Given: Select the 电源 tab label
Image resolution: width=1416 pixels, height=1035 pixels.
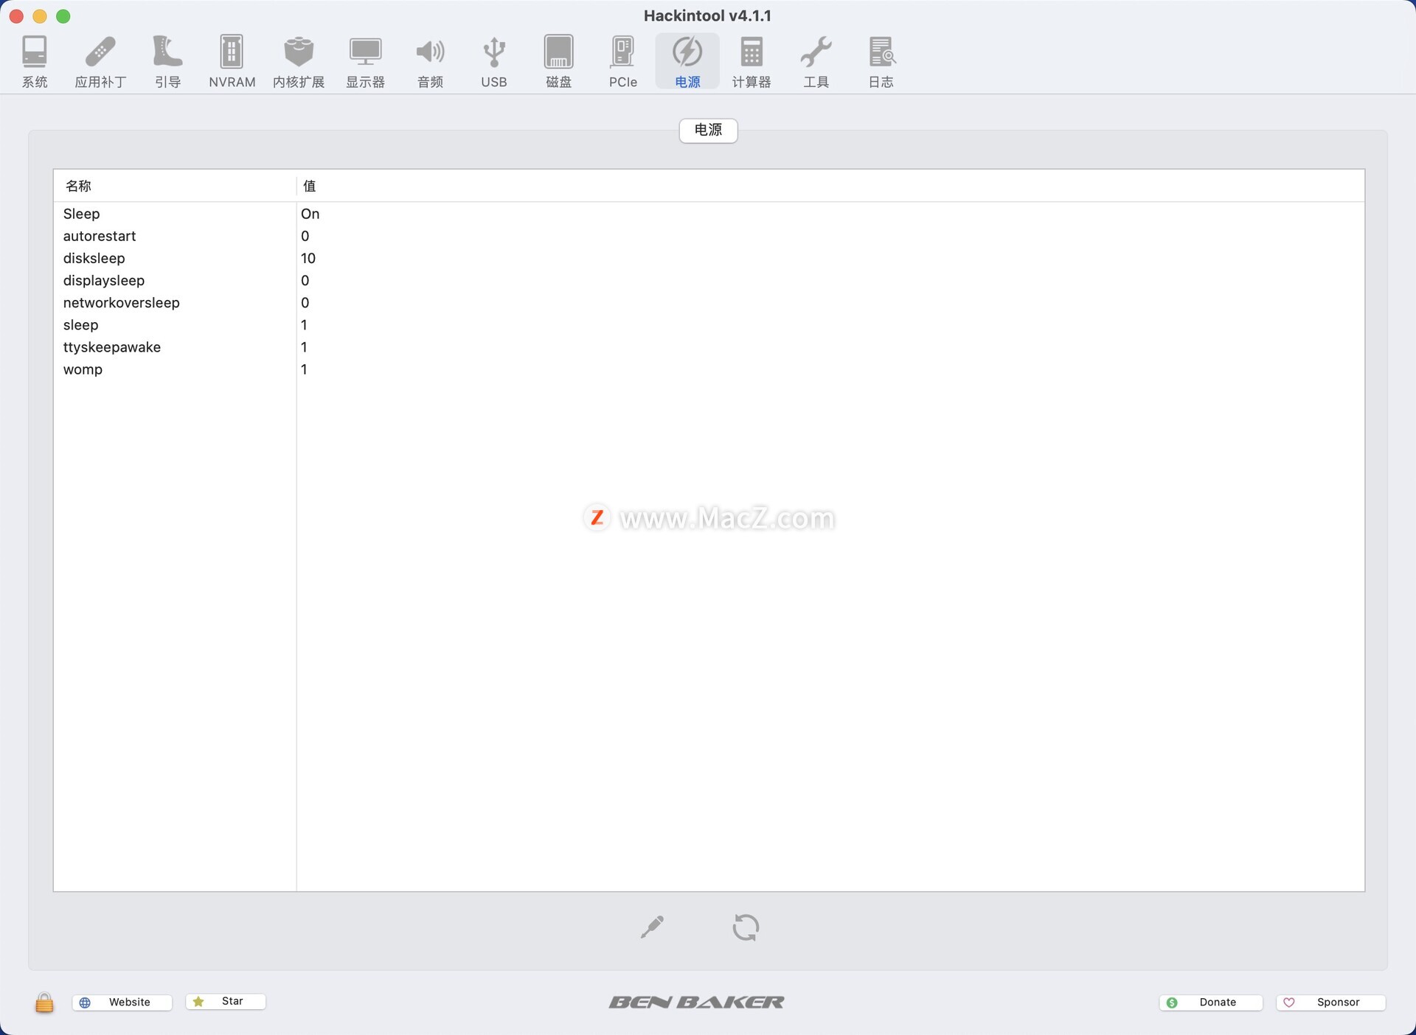Looking at the screenshot, I should tap(708, 130).
